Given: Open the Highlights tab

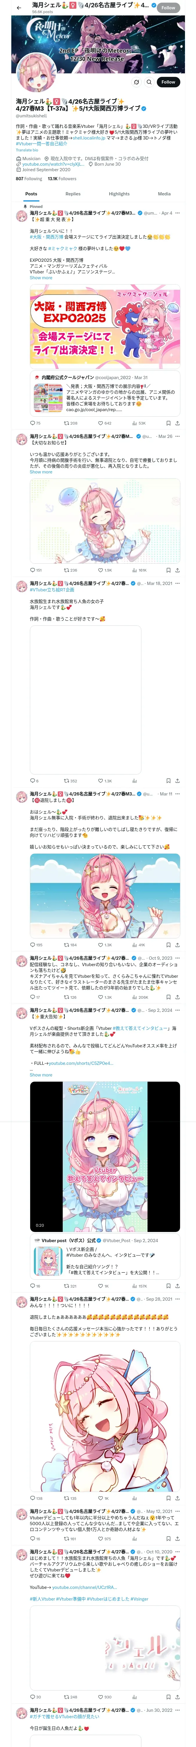Looking at the screenshot, I should [119, 194].
